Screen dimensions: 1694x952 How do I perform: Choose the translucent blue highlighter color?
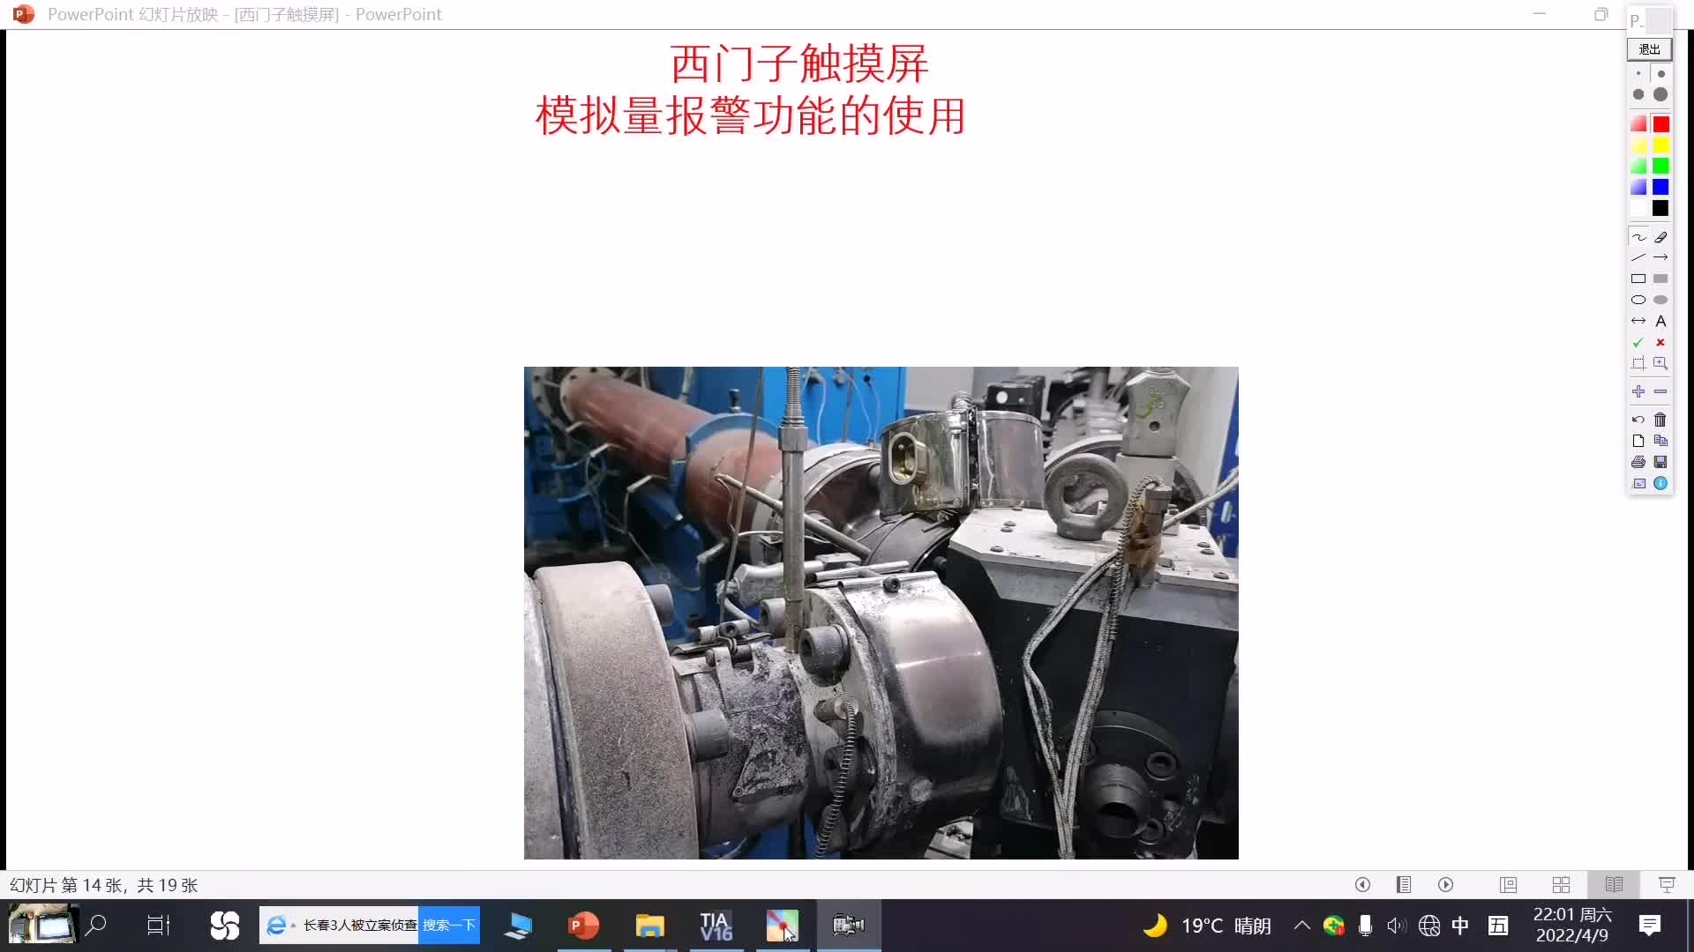(1638, 187)
